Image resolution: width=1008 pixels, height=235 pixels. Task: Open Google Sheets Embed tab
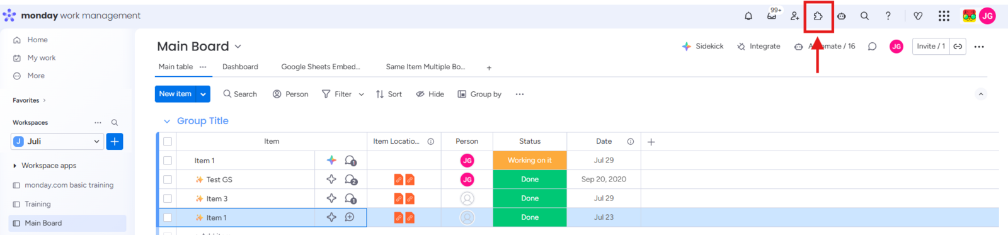321,67
